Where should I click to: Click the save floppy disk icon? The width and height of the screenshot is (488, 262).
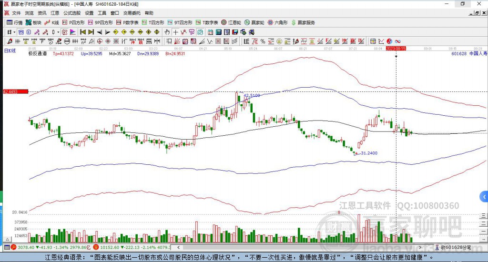(235, 32)
